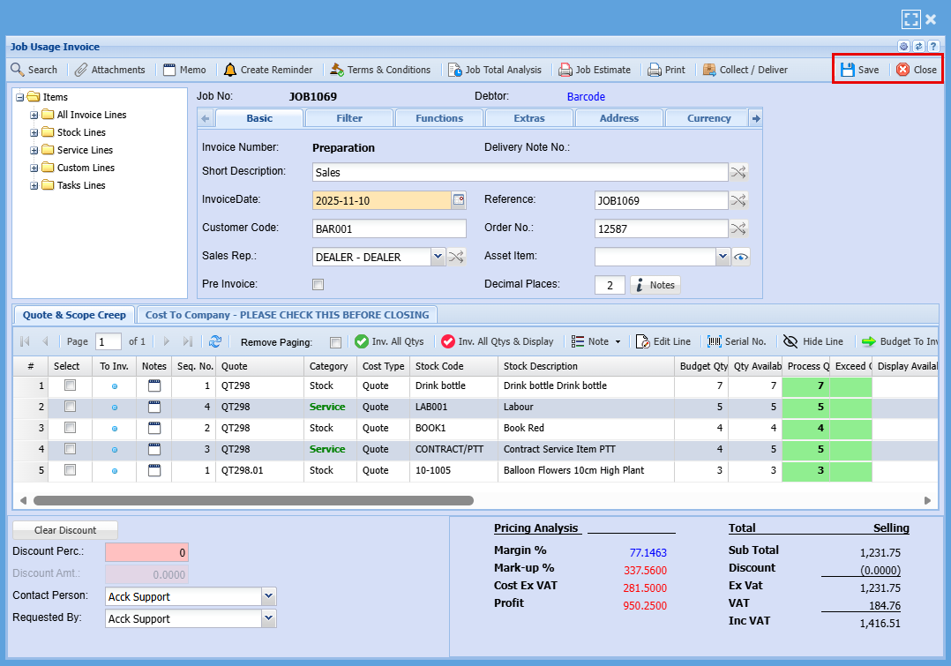Enable the Pre Invoice checkbox
Image resolution: width=951 pixels, height=666 pixels.
(318, 285)
